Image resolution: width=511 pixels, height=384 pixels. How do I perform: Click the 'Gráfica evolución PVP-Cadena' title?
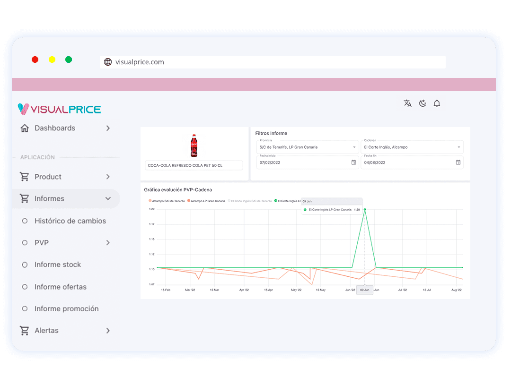pos(178,190)
